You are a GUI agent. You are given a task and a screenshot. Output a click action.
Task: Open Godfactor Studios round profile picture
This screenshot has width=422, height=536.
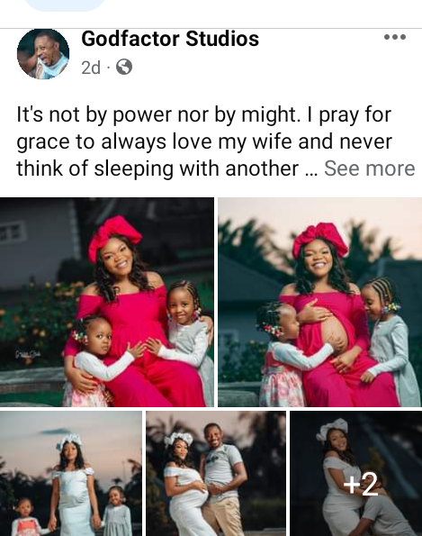coord(43,54)
